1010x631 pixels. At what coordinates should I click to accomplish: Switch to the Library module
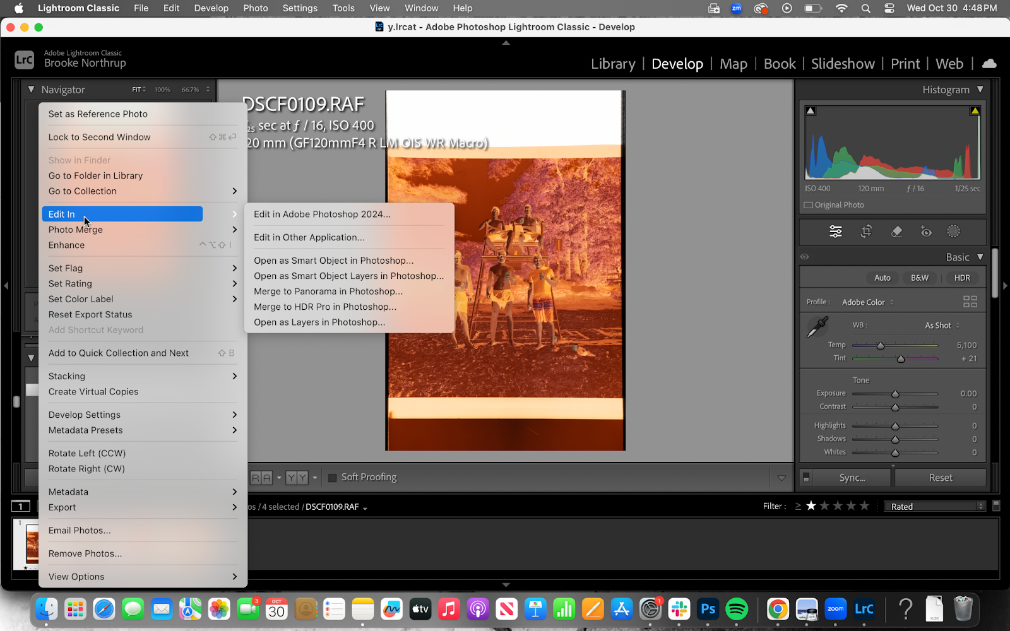(x=612, y=64)
